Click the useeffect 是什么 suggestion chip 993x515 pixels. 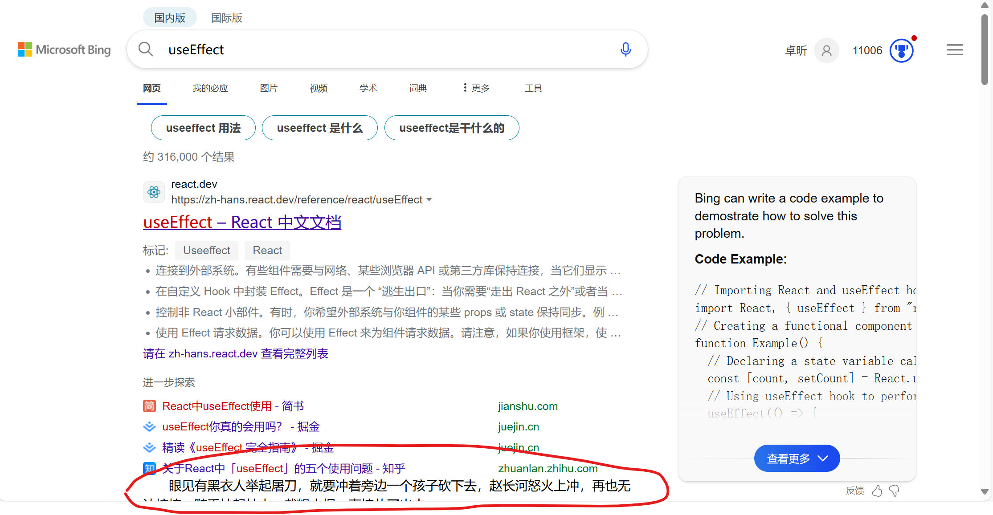[320, 128]
